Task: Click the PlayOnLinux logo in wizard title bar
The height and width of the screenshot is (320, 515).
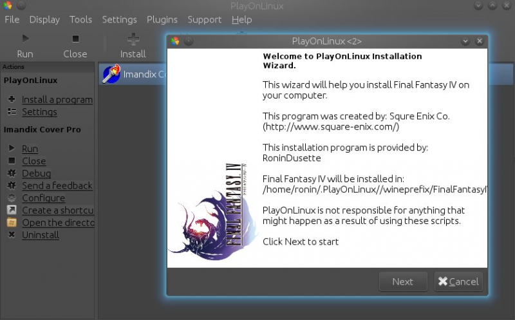Action: coord(174,41)
